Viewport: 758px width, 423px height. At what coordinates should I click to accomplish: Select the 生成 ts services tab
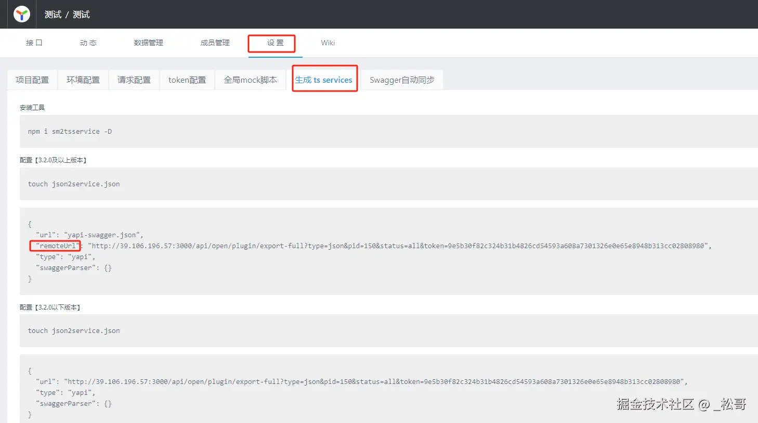click(323, 80)
